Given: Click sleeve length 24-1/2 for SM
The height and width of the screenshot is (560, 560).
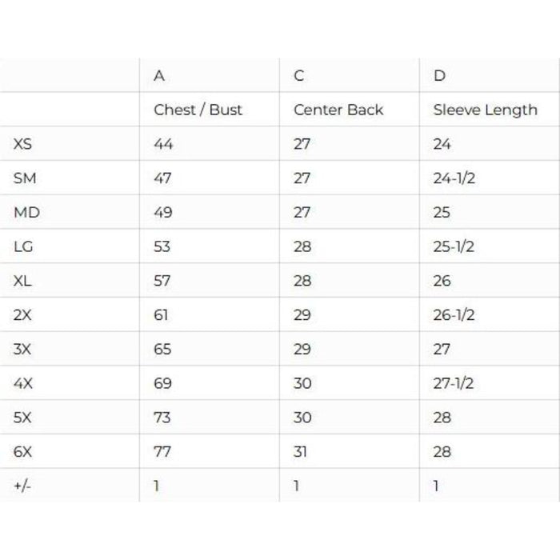Looking at the screenshot, I should tap(454, 178).
